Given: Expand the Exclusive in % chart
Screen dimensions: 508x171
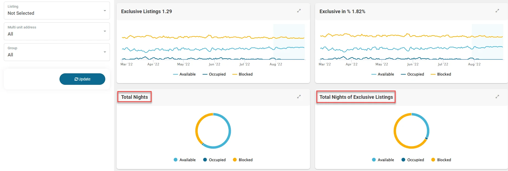Looking at the screenshot, I should point(497,11).
